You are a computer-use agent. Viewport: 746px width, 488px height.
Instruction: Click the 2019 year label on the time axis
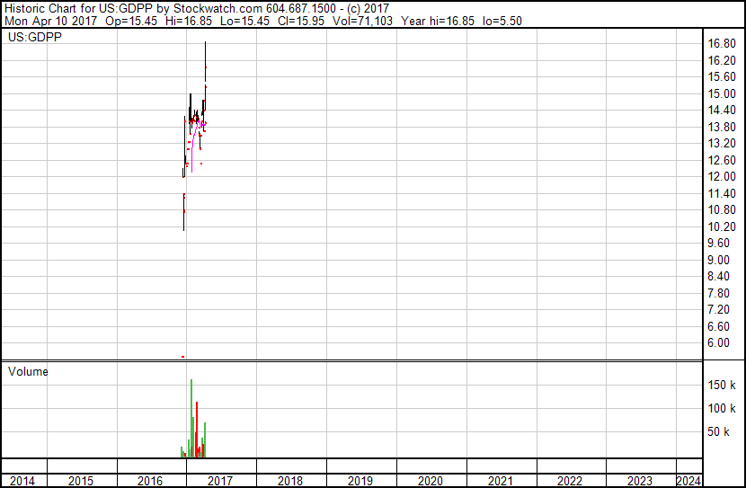pyautogui.click(x=360, y=481)
